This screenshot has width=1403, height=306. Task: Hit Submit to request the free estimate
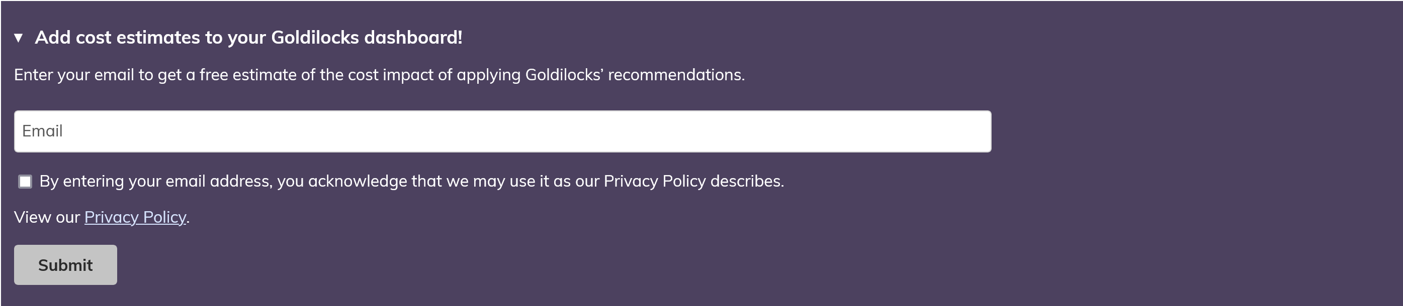click(65, 265)
